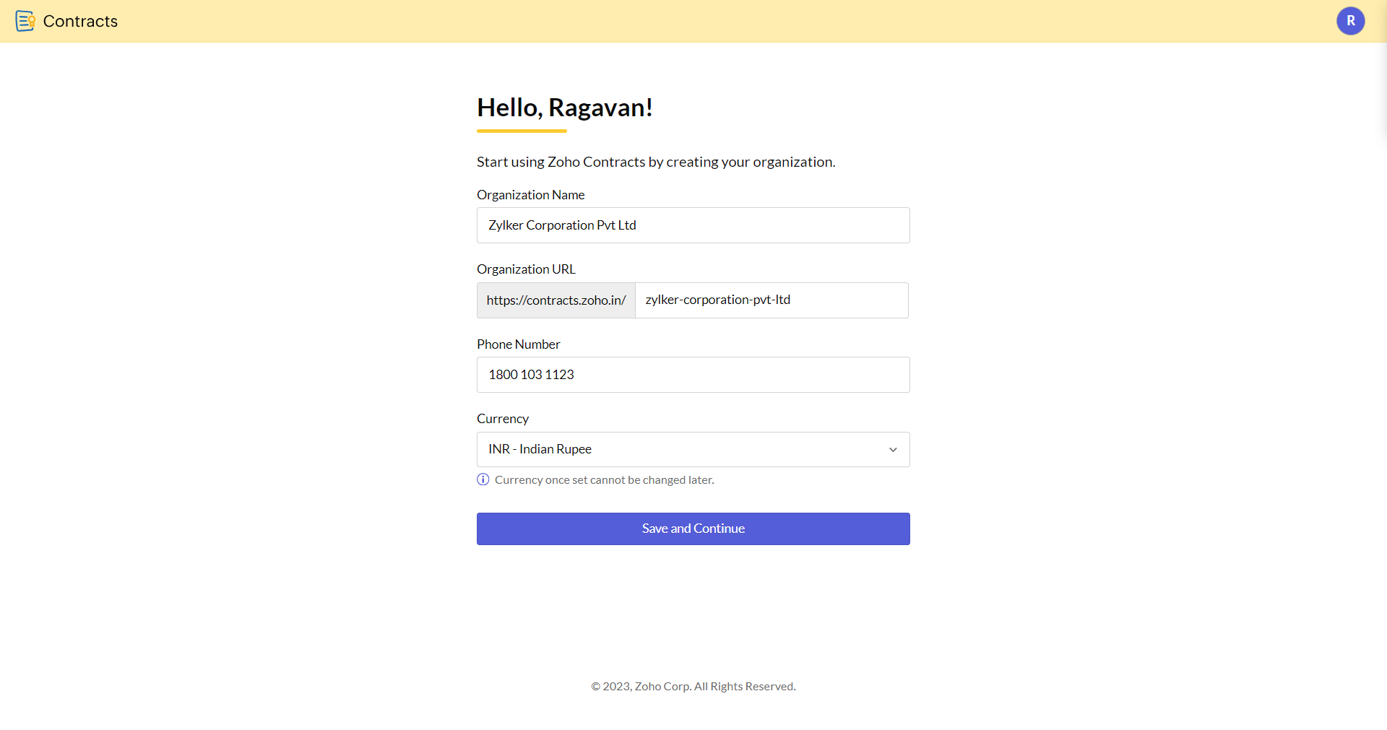Click the Zoho Corp copyright footer text

[x=693, y=686]
